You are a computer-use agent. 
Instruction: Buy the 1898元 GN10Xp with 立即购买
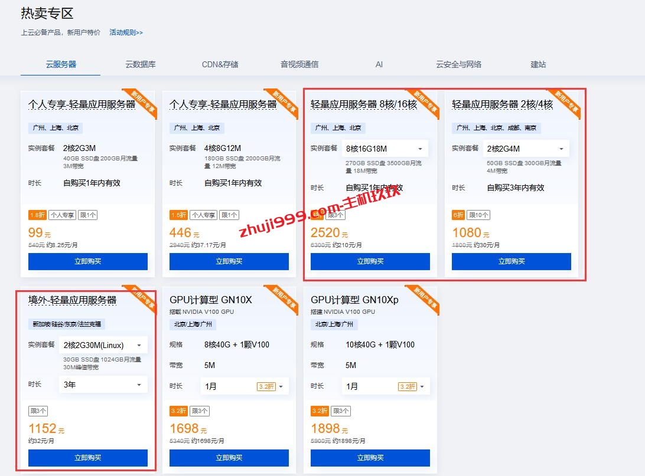click(370, 458)
